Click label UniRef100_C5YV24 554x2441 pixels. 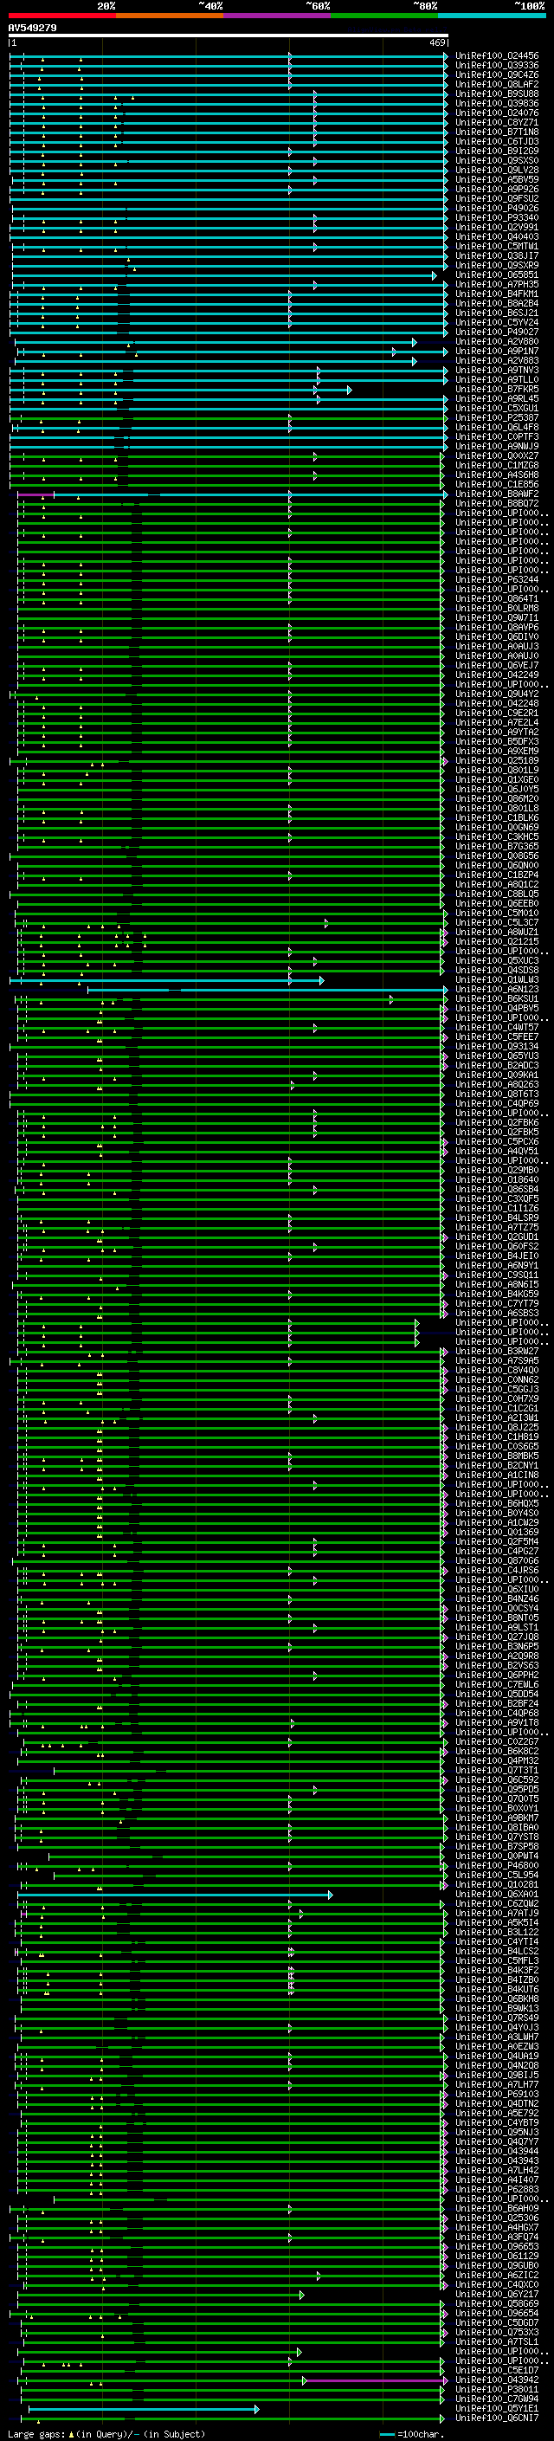(x=497, y=322)
